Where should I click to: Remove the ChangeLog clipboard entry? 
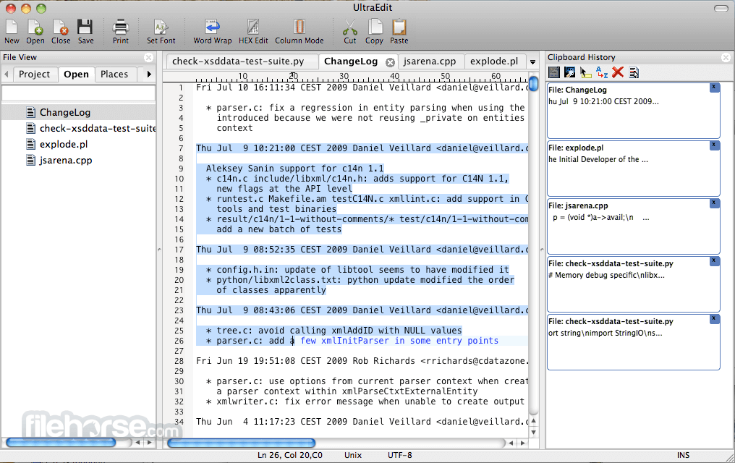714,87
